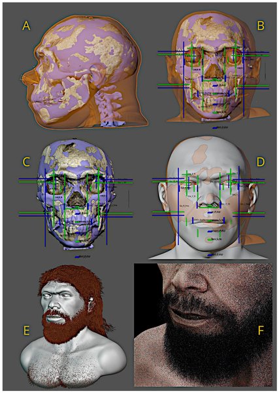Screen dimensions: 279x393
Task: Click the yellow panel label F
Action: (x=261, y=331)
